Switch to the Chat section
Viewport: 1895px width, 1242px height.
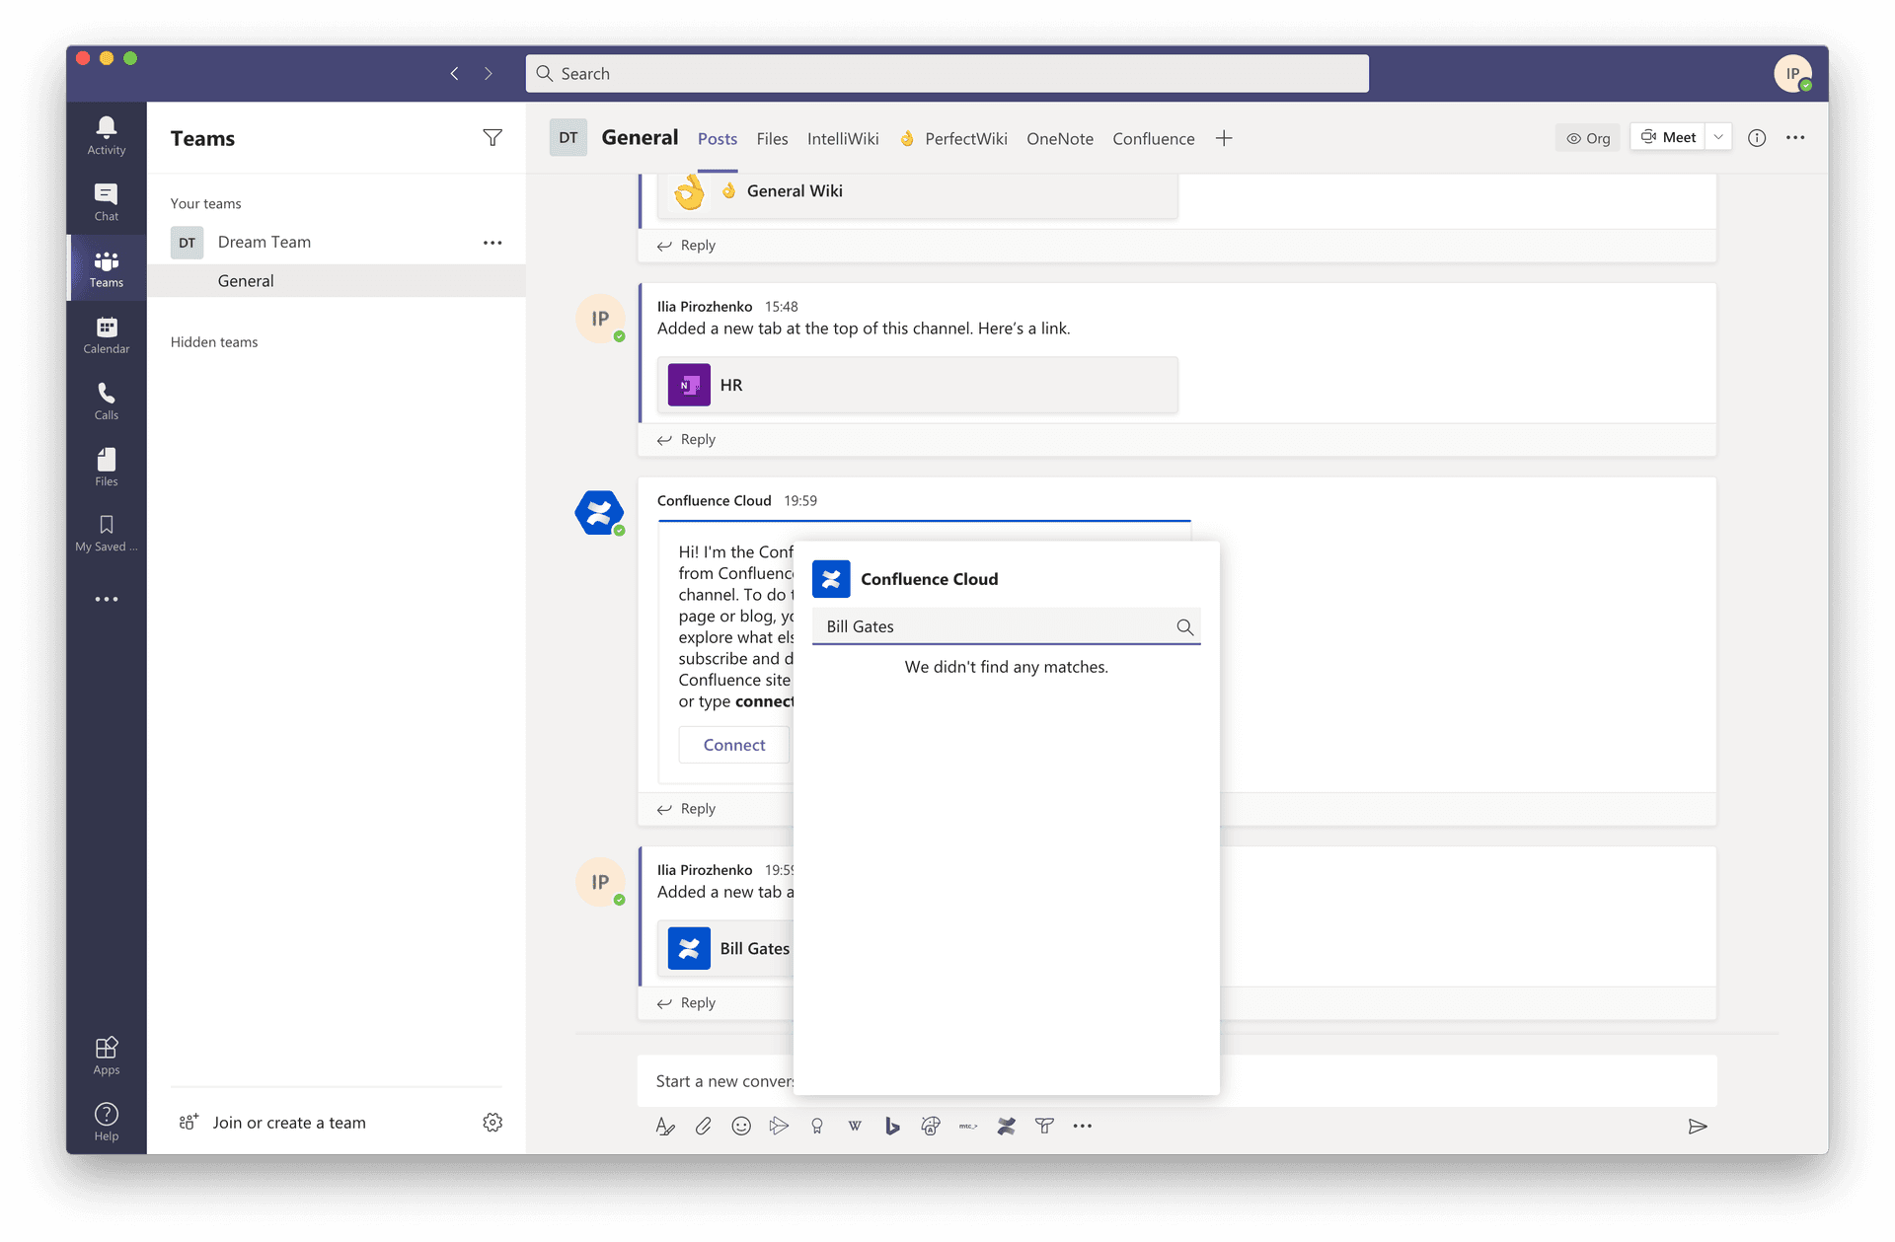[106, 201]
